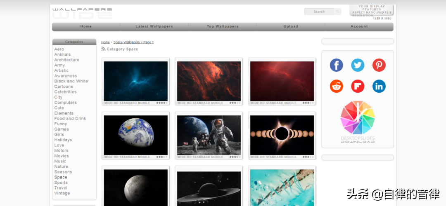Select the Elements category

(64, 113)
